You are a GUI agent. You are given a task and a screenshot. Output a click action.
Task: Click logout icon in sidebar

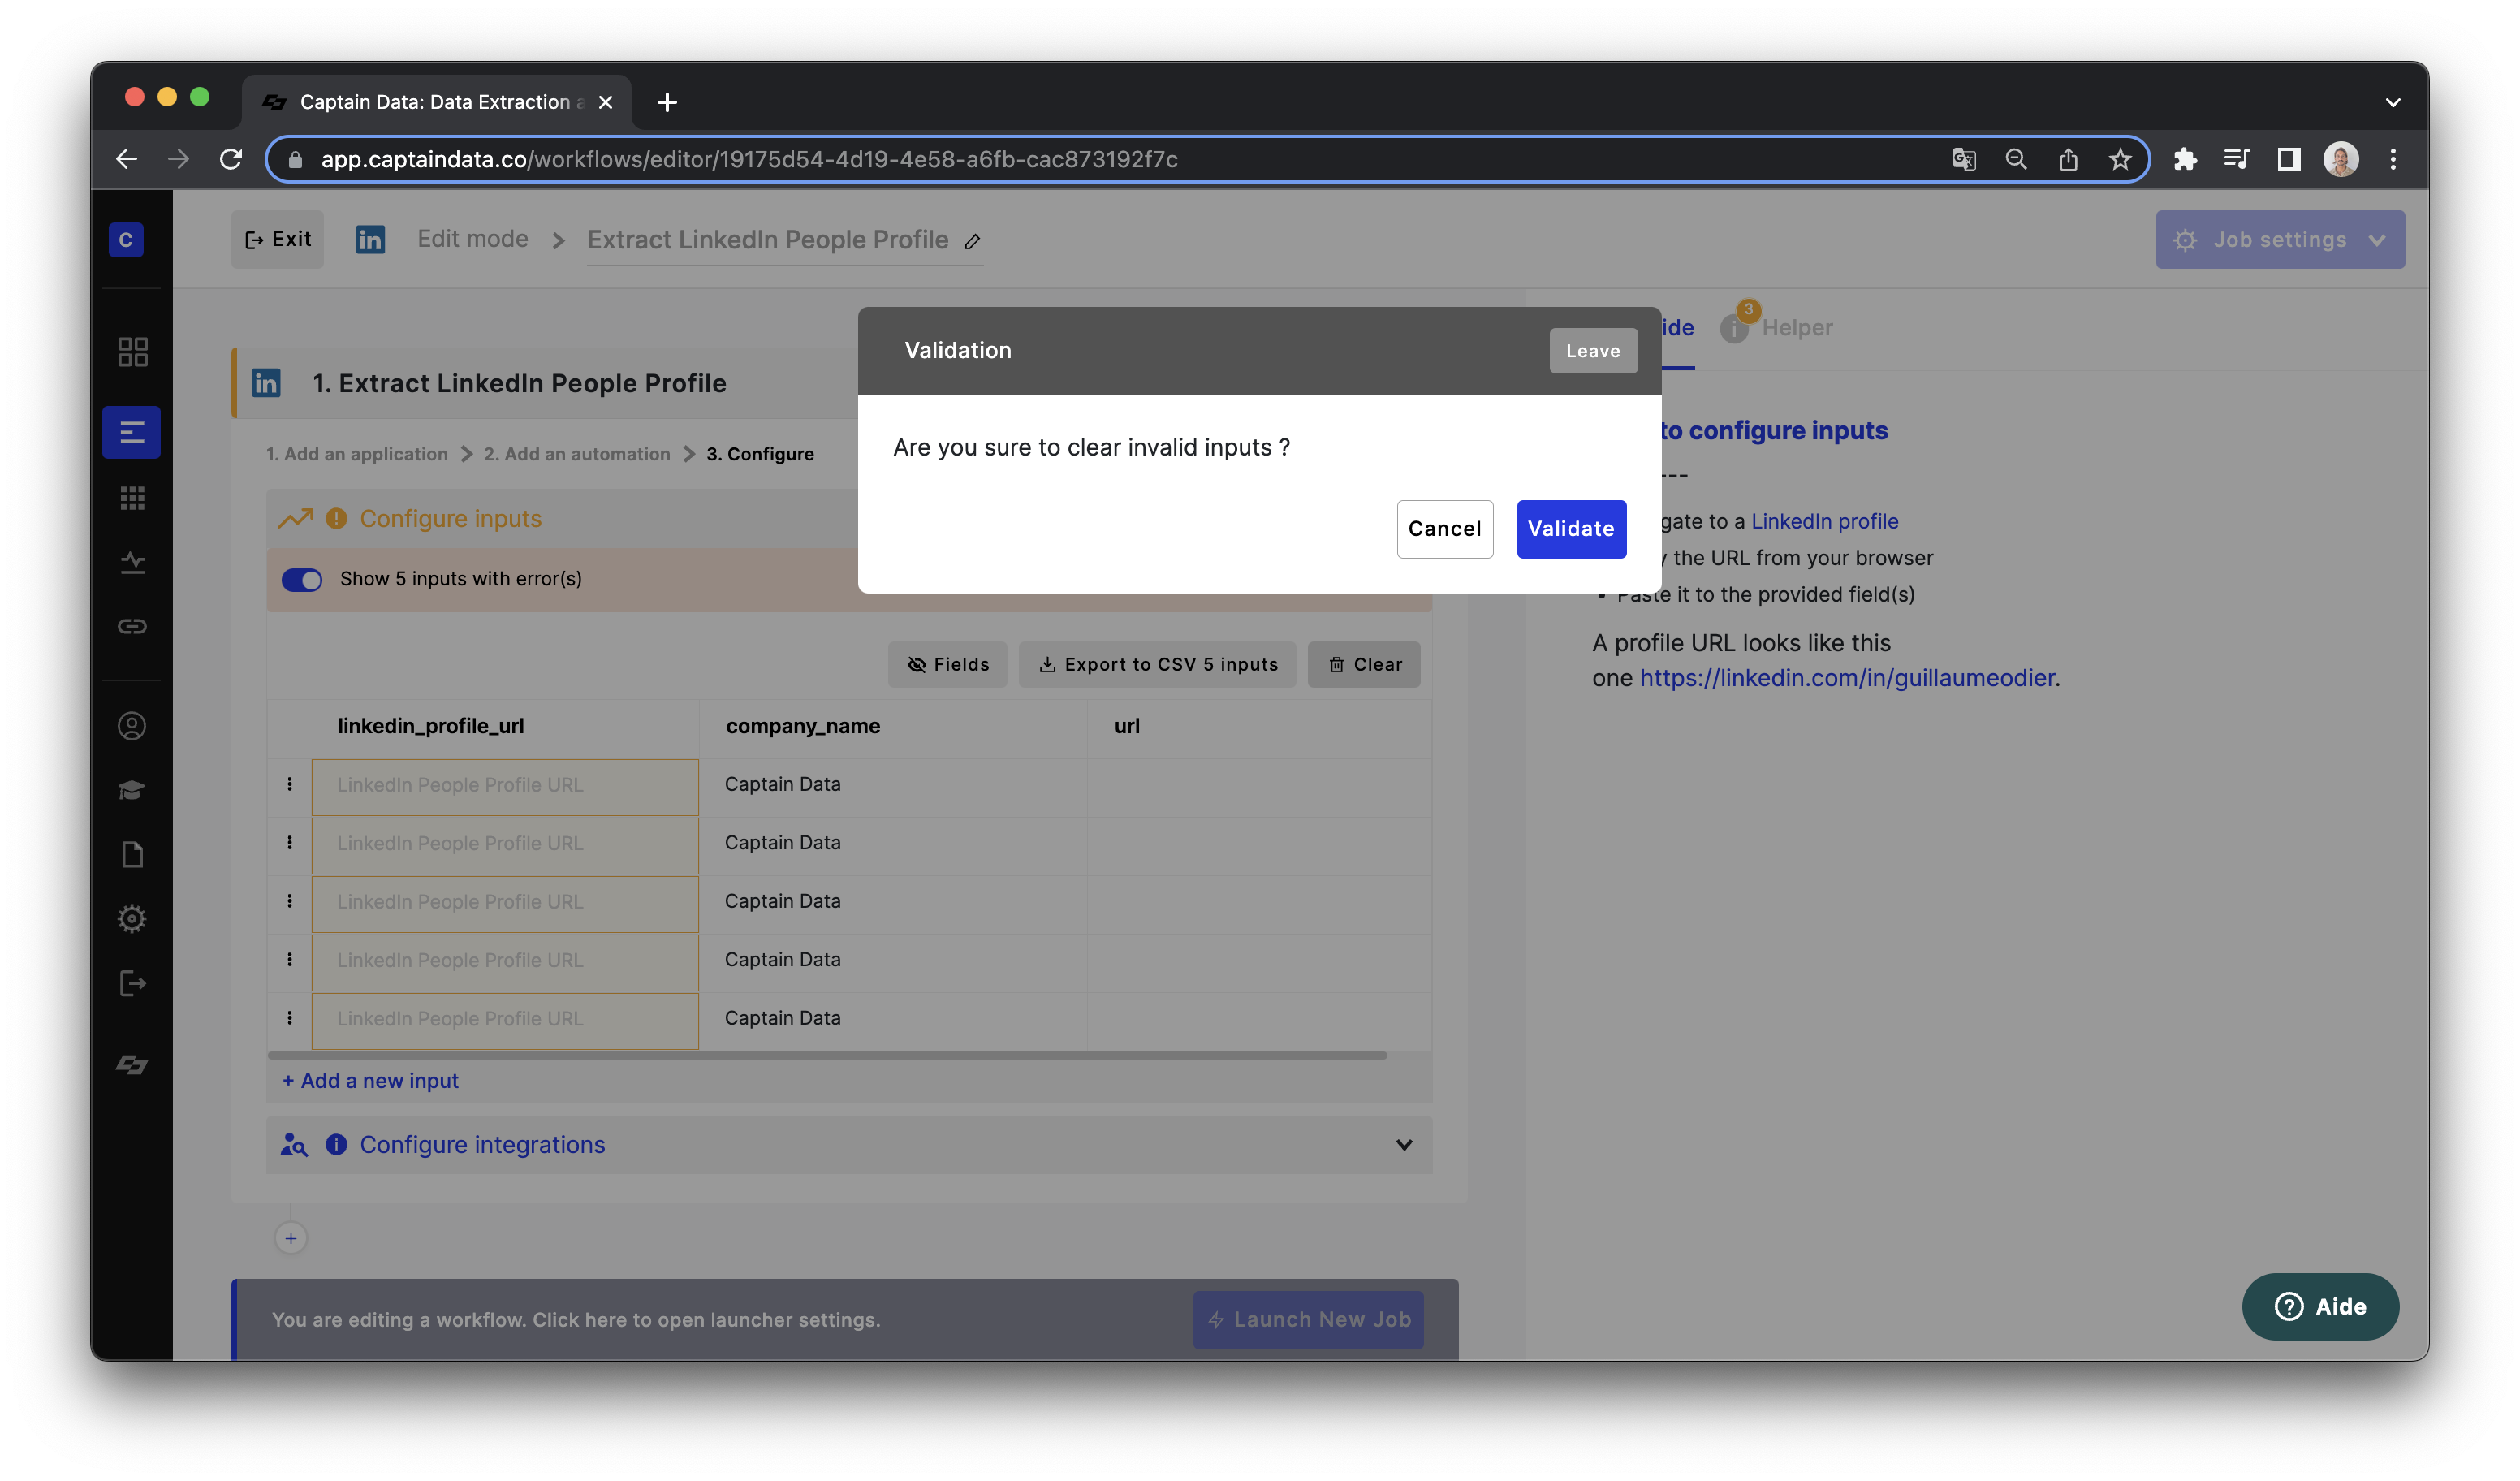tap(132, 983)
